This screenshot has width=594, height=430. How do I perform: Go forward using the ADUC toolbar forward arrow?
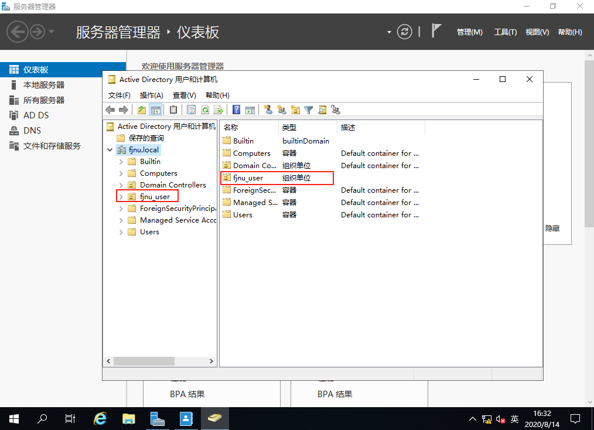(124, 110)
